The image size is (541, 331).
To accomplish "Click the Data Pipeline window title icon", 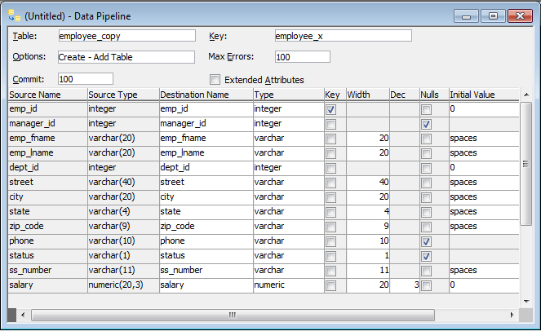I will 14,15.
